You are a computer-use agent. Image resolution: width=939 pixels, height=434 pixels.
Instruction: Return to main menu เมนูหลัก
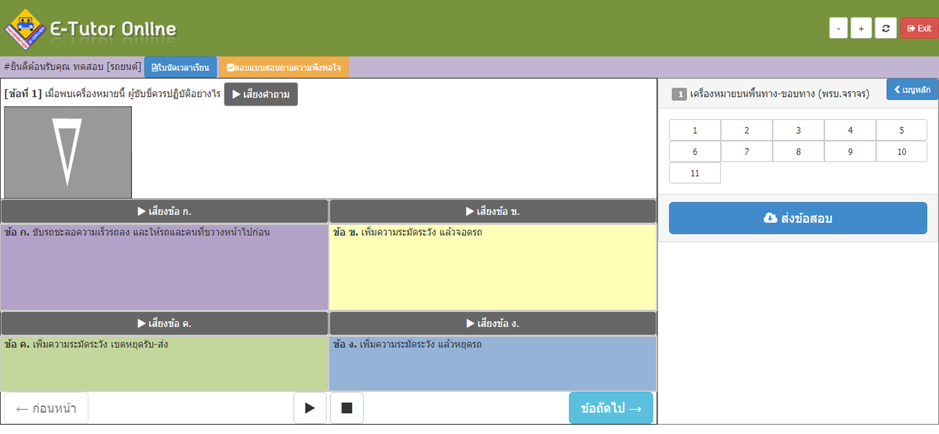tap(912, 89)
